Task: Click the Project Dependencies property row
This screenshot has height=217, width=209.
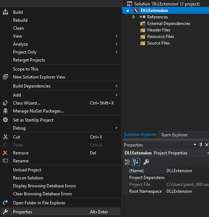Action: click(x=168, y=178)
